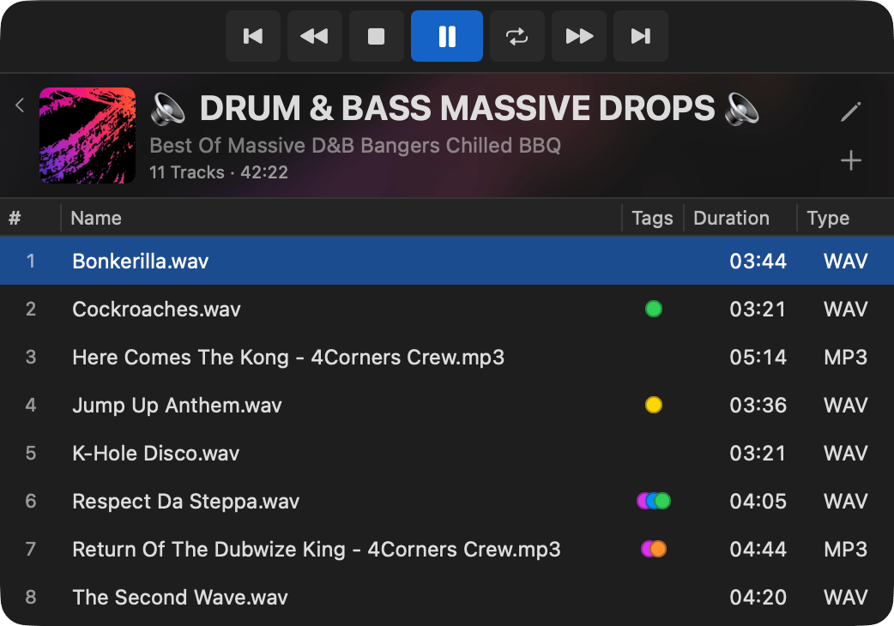Open the playlist artwork thumbnail
This screenshot has height=626, width=894.
pyautogui.click(x=88, y=135)
